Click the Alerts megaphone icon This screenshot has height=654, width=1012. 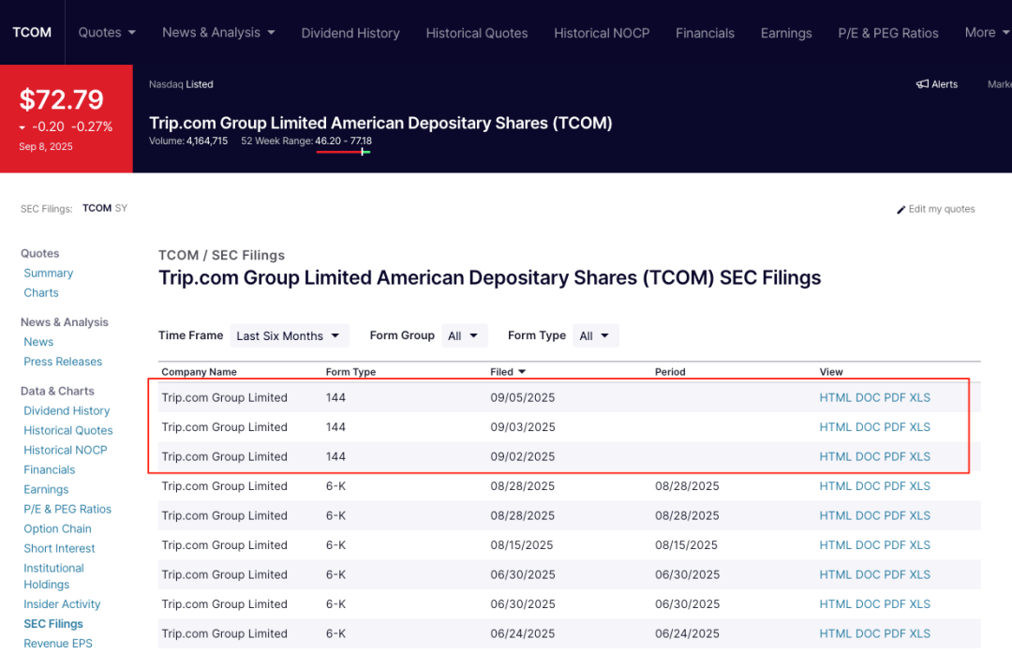(x=922, y=84)
